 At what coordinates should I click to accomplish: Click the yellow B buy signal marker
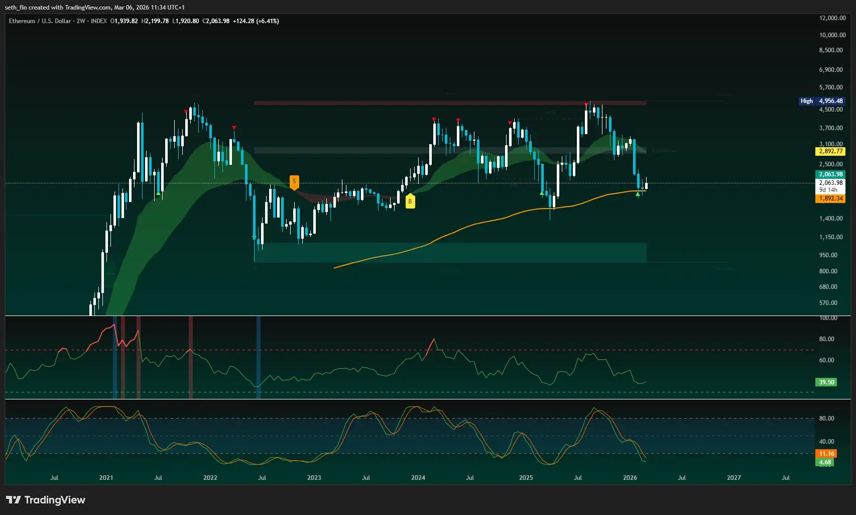tap(410, 201)
